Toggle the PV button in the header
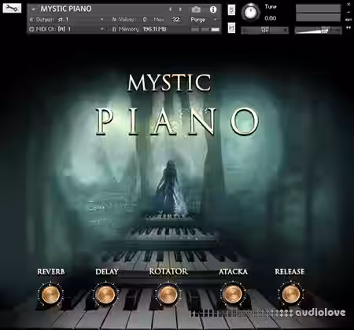354x330 pixels. point(348,27)
